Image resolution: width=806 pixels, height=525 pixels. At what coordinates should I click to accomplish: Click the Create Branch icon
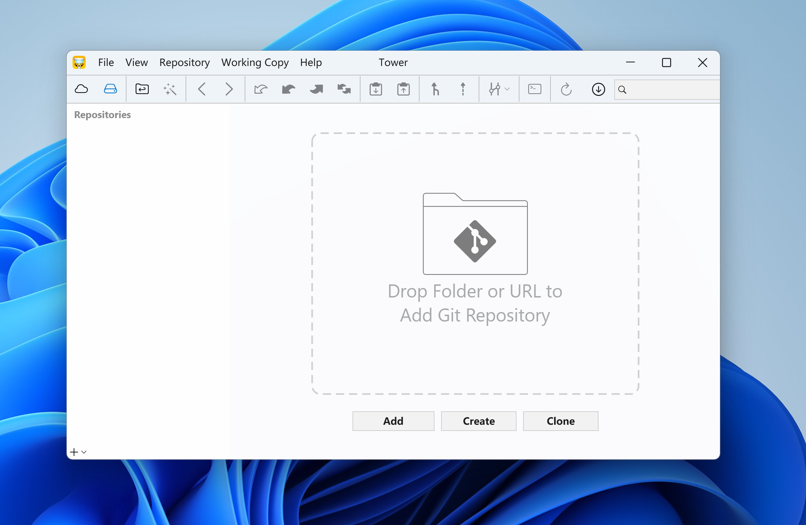435,89
